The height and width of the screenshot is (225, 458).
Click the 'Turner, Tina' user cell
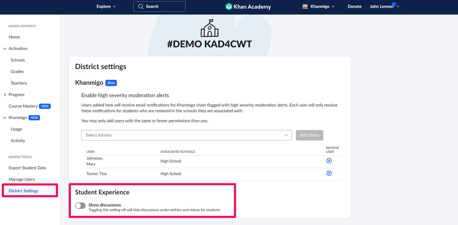(x=97, y=174)
